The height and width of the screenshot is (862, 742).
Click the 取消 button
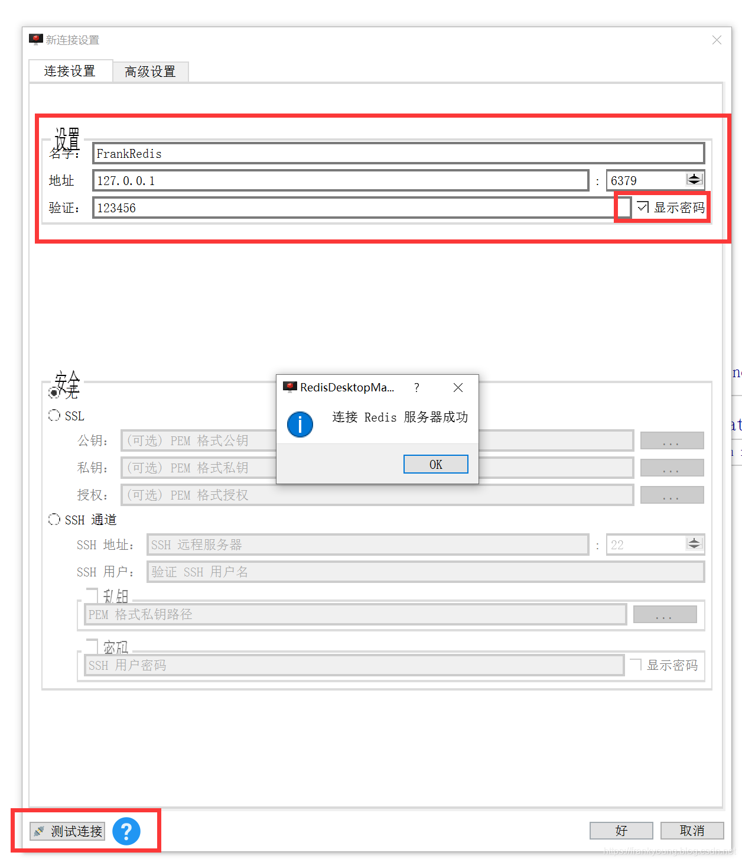click(x=692, y=831)
